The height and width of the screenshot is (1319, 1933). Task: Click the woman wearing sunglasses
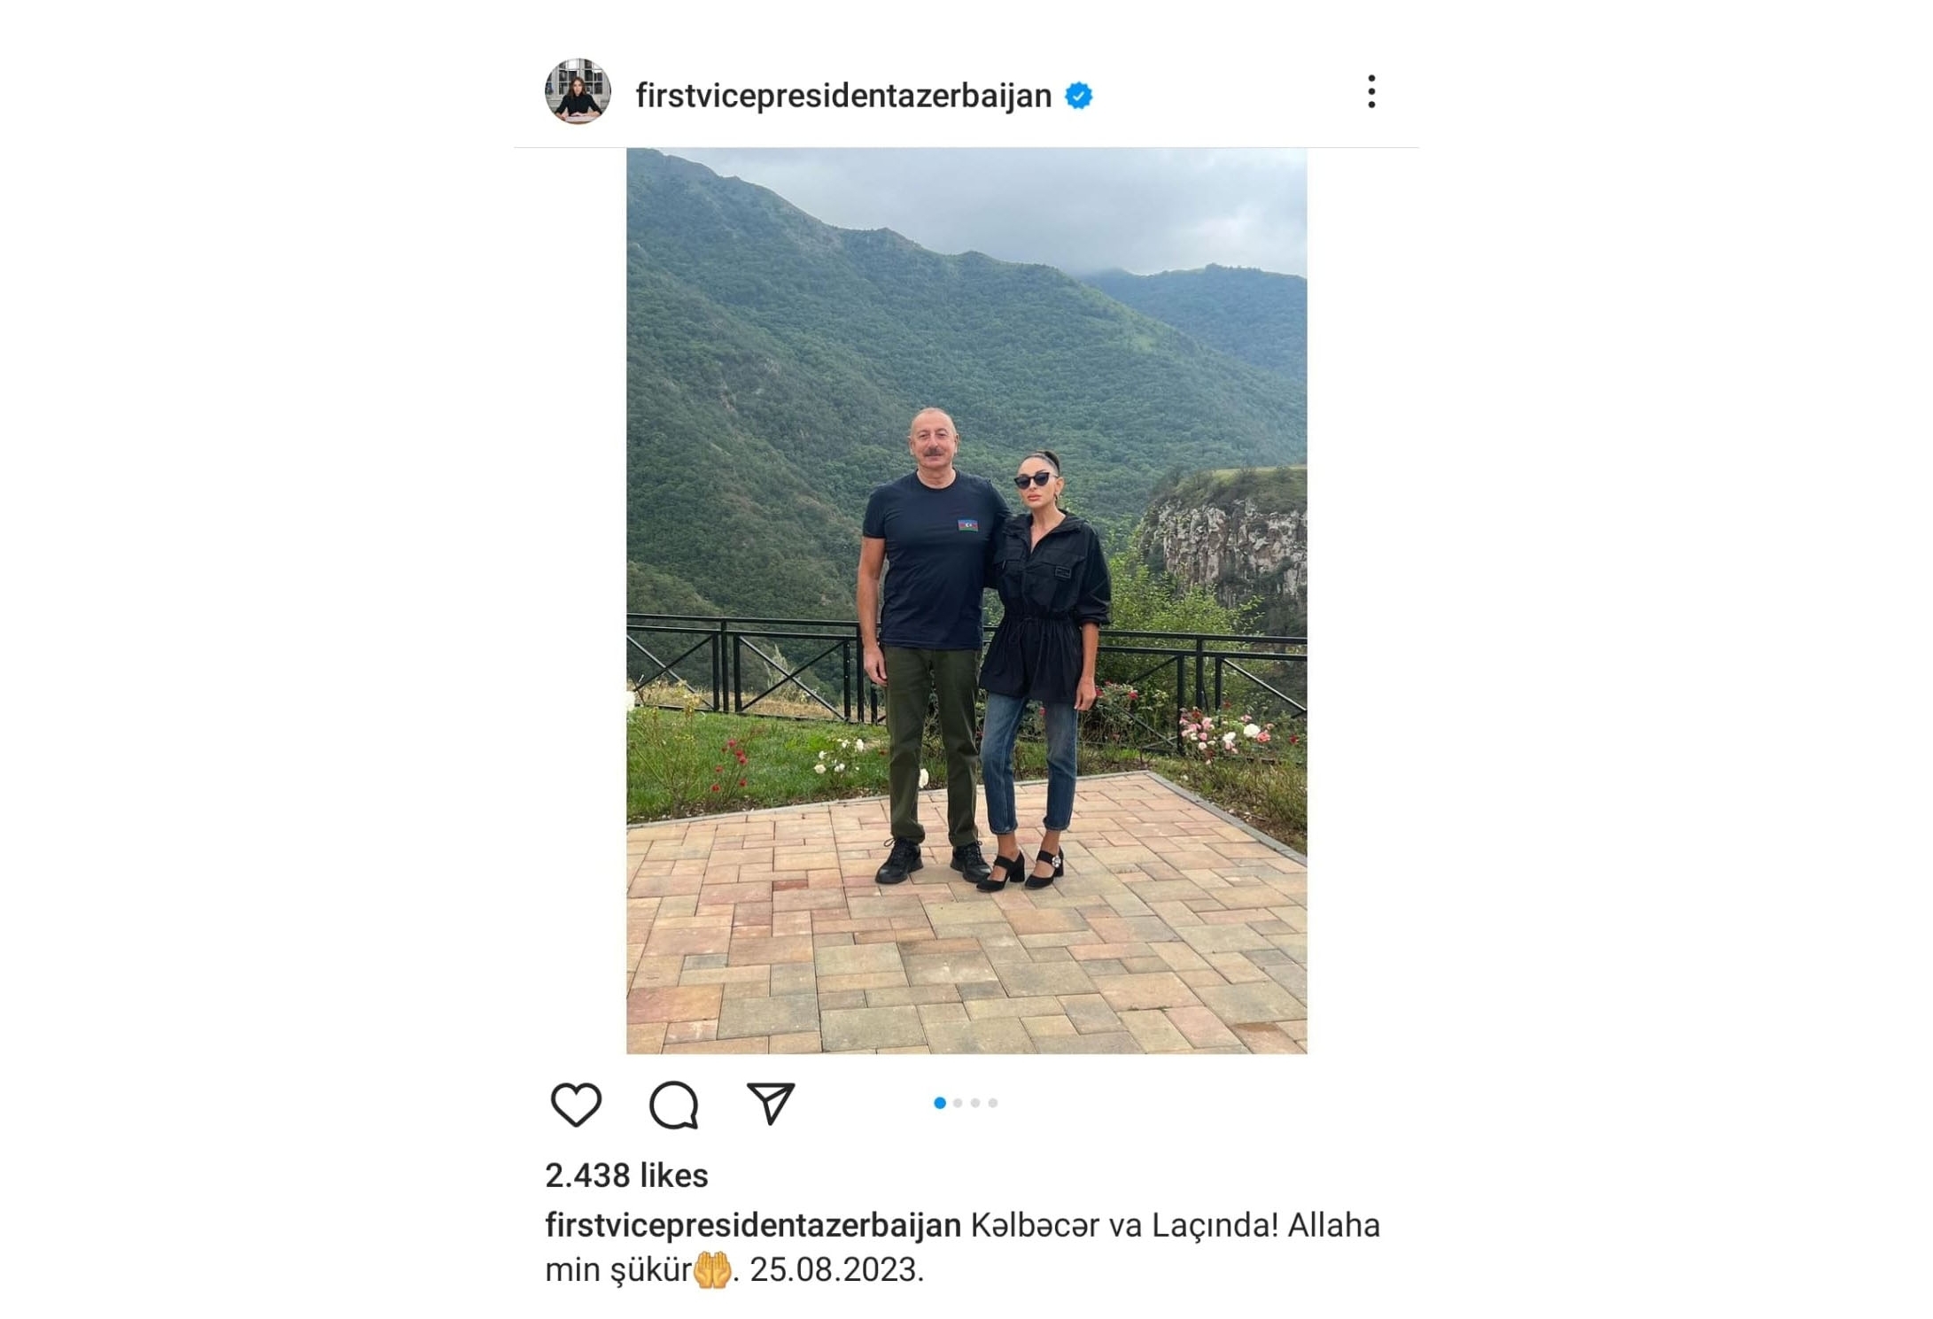coord(1045,671)
